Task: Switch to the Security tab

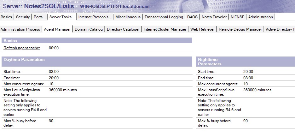Action: point(23,17)
